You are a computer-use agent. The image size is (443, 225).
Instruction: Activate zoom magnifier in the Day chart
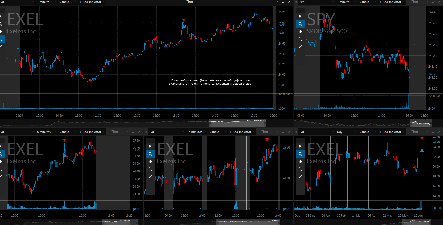(x=300, y=154)
